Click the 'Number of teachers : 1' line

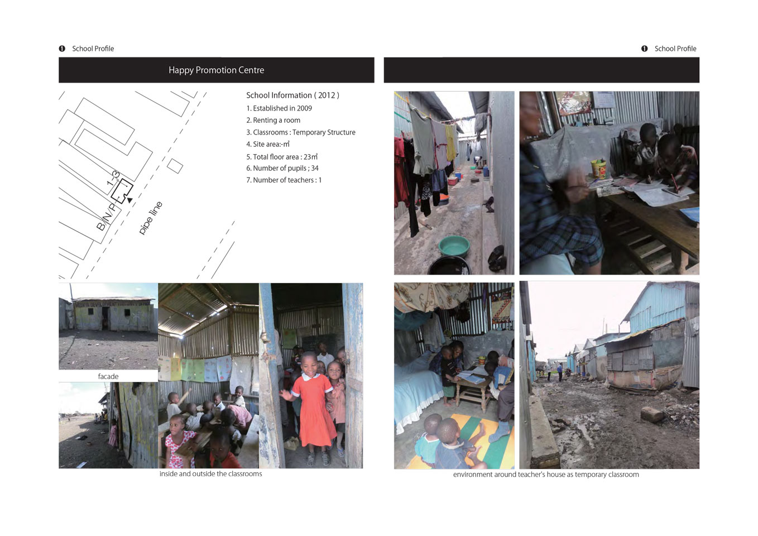pos(284,180)
